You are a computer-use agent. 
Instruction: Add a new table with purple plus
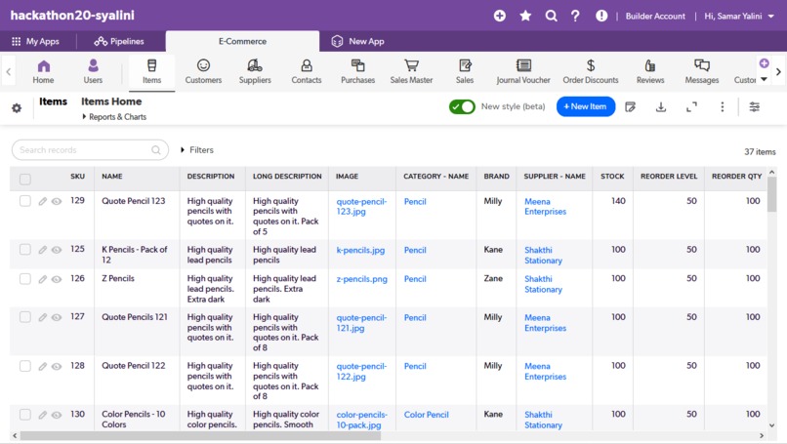coord(764,63)
